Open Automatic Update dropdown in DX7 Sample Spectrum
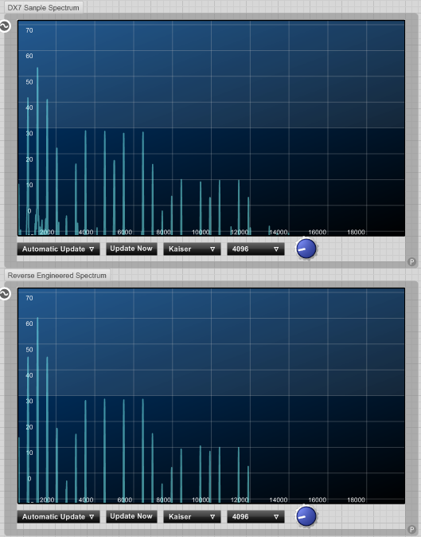The image size is (421, 537). [x=58, y=249]
